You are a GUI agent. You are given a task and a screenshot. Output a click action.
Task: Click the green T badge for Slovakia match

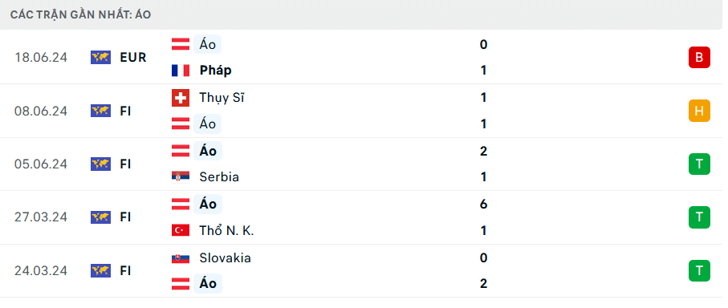pos(699,270)
